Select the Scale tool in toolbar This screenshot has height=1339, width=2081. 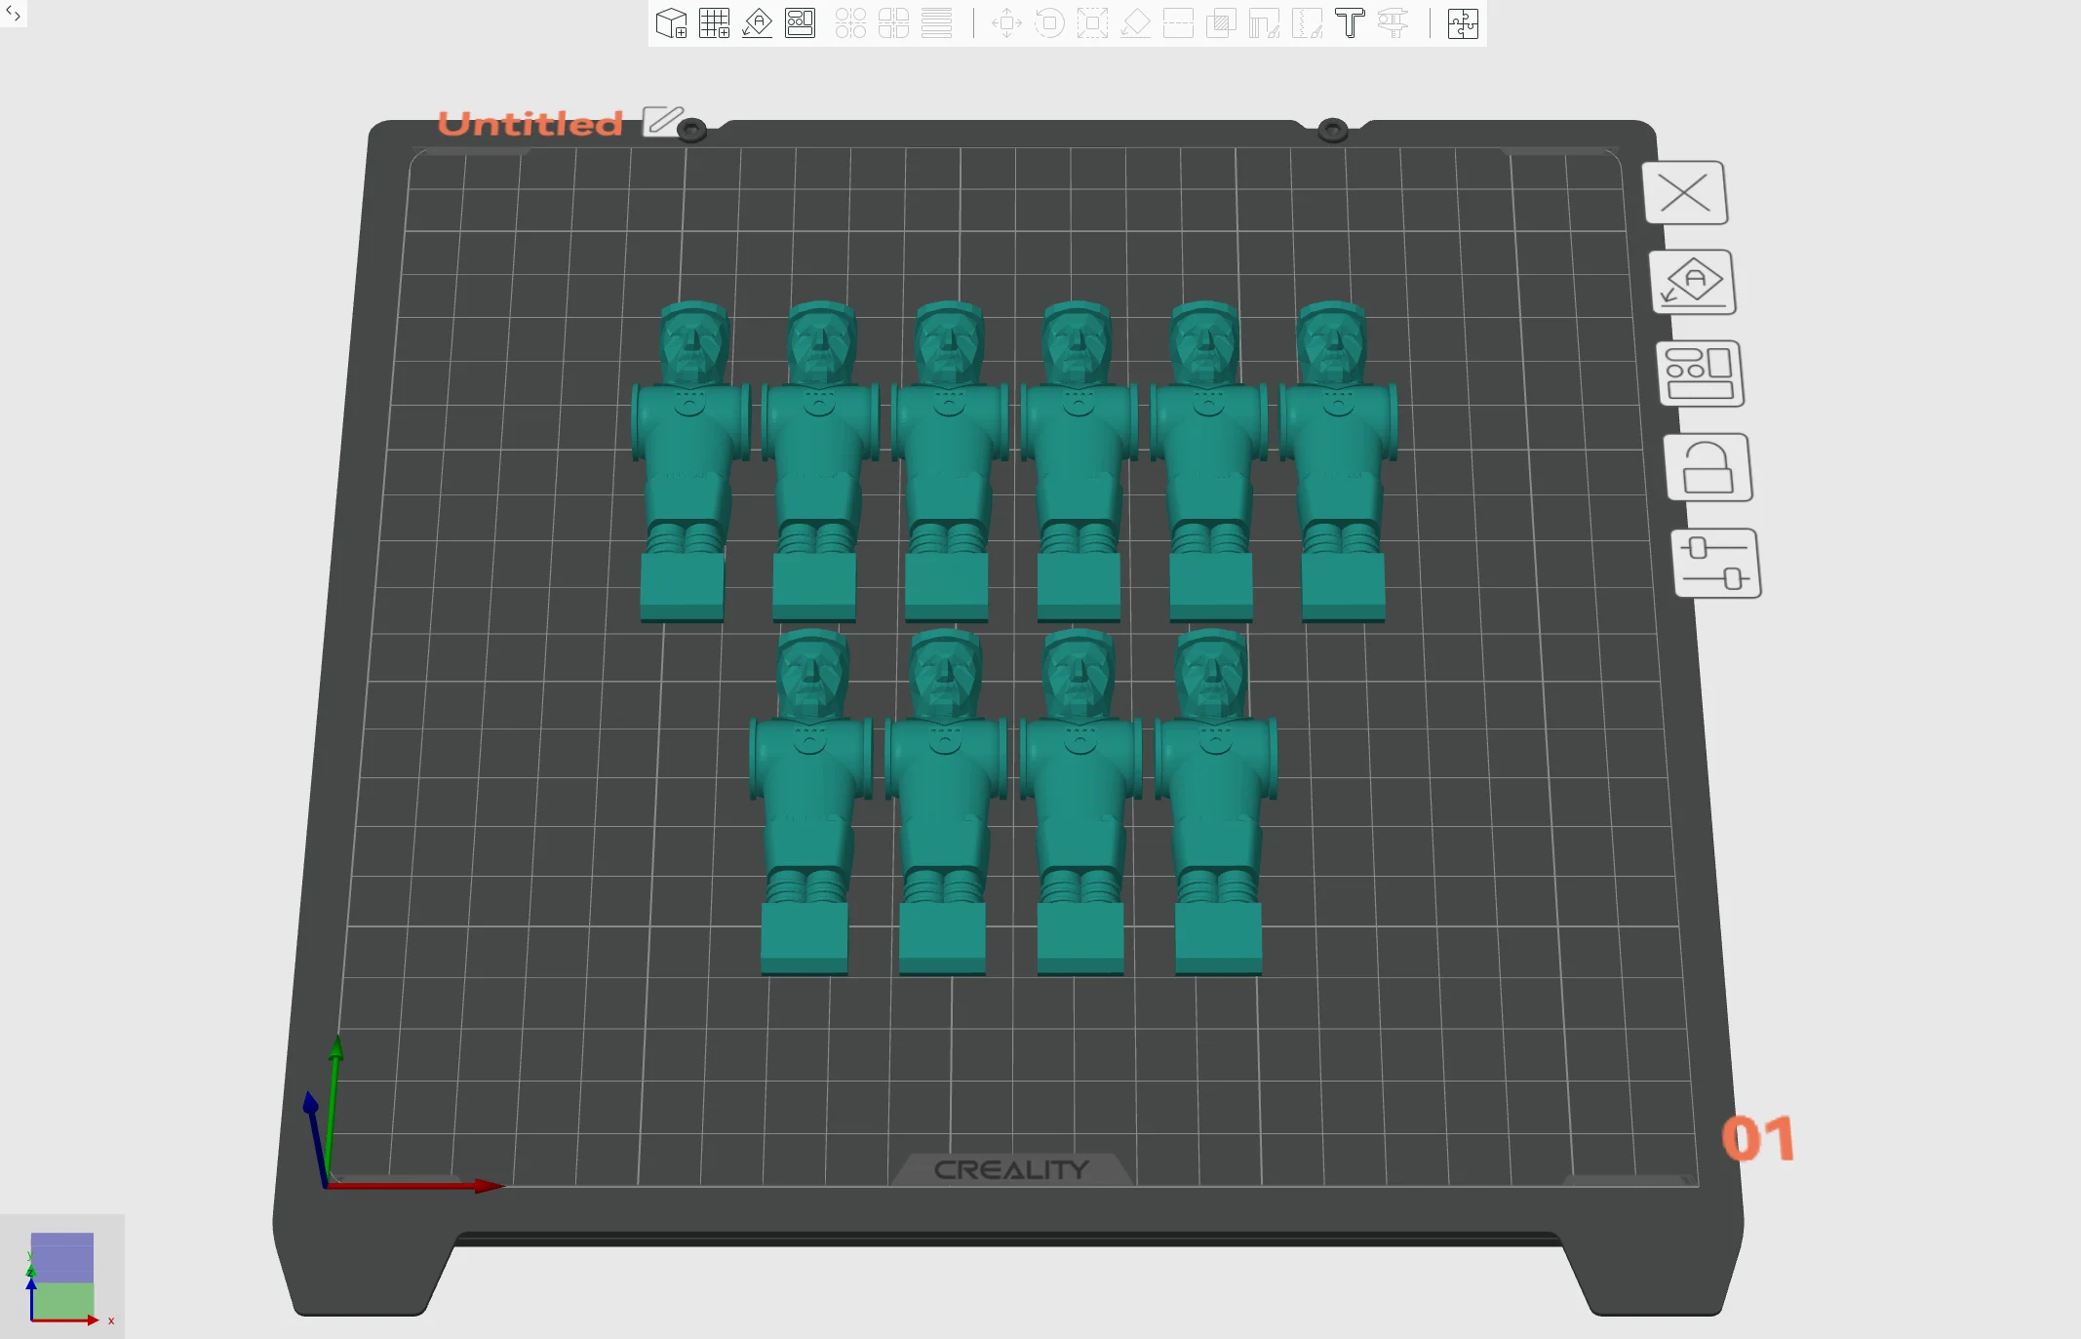click(1092, 23)
